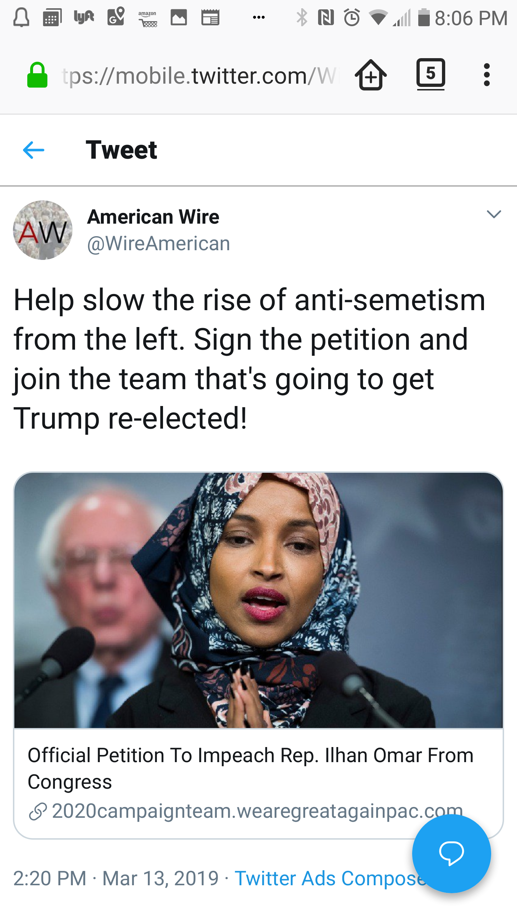Open the American Wire display name

[153, 217]
